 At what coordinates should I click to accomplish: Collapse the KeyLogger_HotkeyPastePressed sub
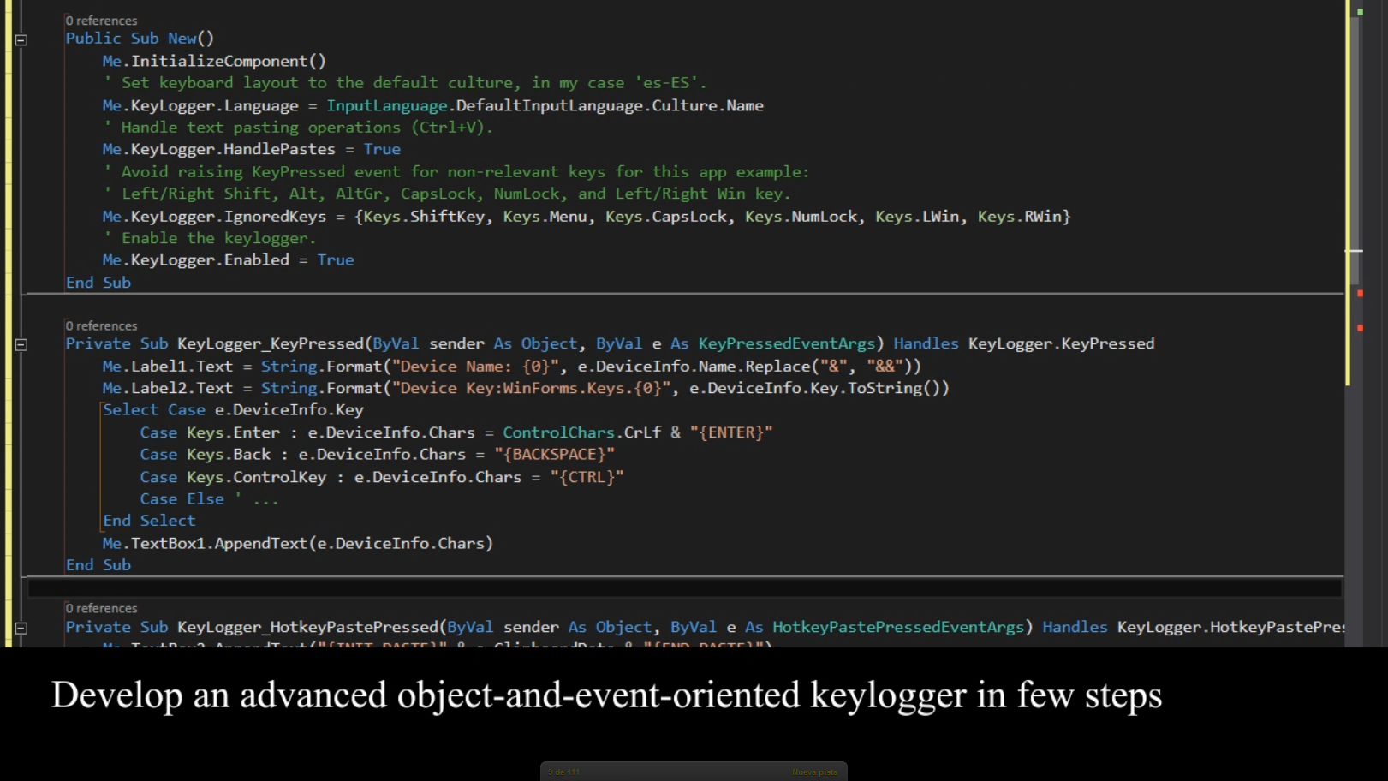tap(21, 627)
